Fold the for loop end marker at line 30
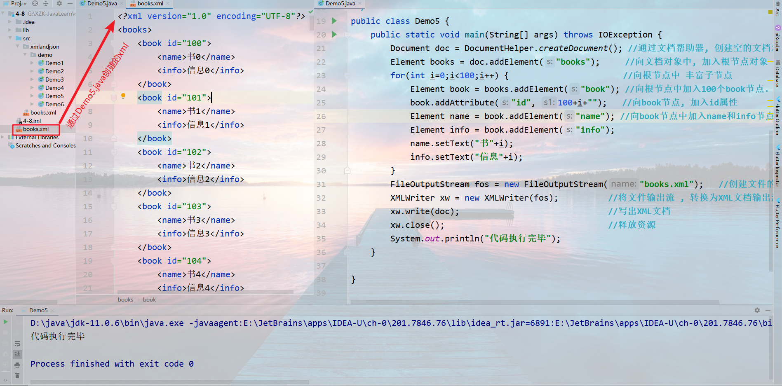The height and width of the screenshot is (386, 782). pyautogui.click(x=348, y=171)
